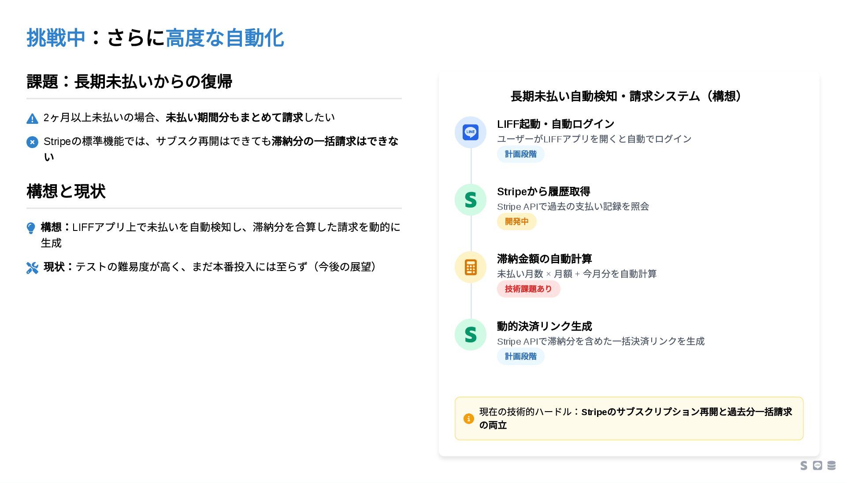Click the small LINE footer icon
The width and height of the screenshot is (846, 483).
tap(817, 465)
